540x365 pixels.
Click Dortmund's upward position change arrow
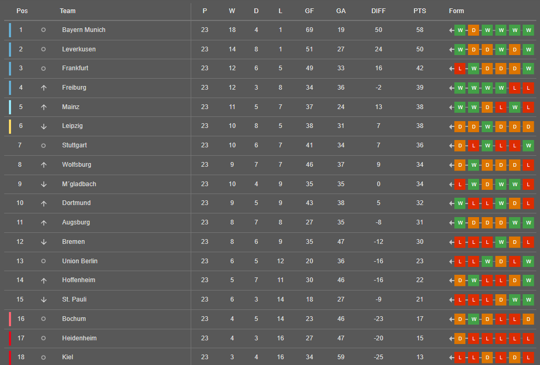(44, 203)
